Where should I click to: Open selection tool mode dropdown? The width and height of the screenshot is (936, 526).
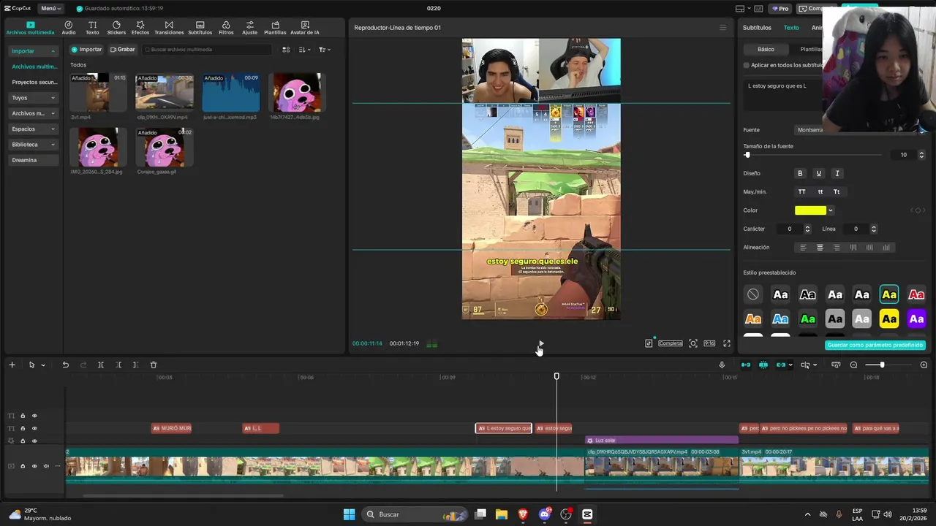click(43, 365)
